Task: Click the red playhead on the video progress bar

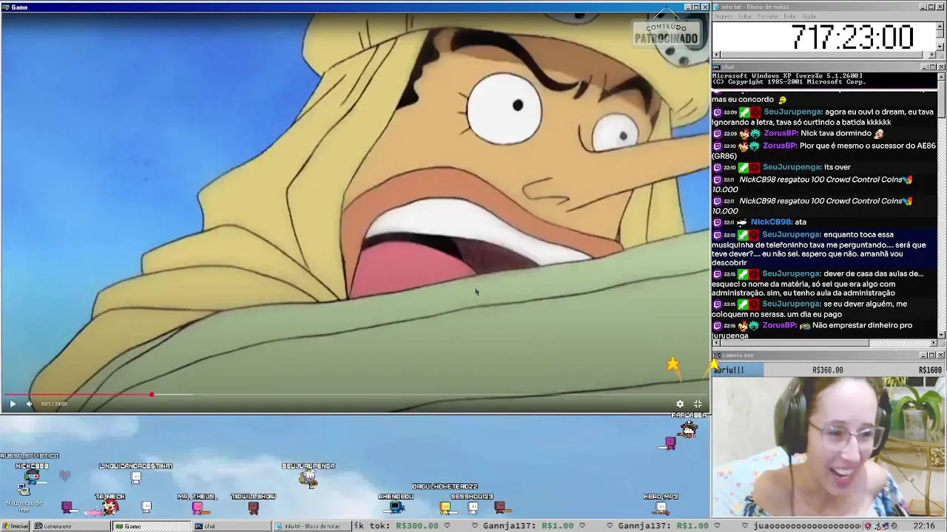Action: point(152,395)
